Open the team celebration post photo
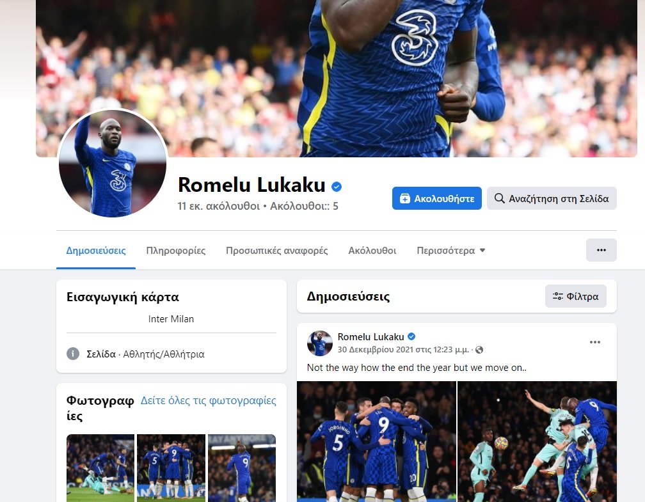The image size is (645, 502). click(376, 441)
